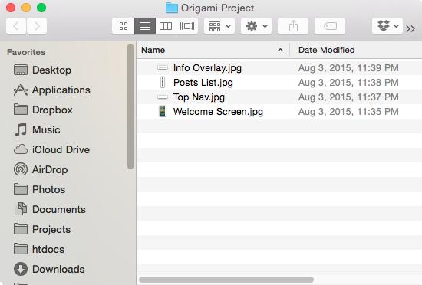Click the Music note sidebar icon
422x285 pixels.
click(21, 129)
